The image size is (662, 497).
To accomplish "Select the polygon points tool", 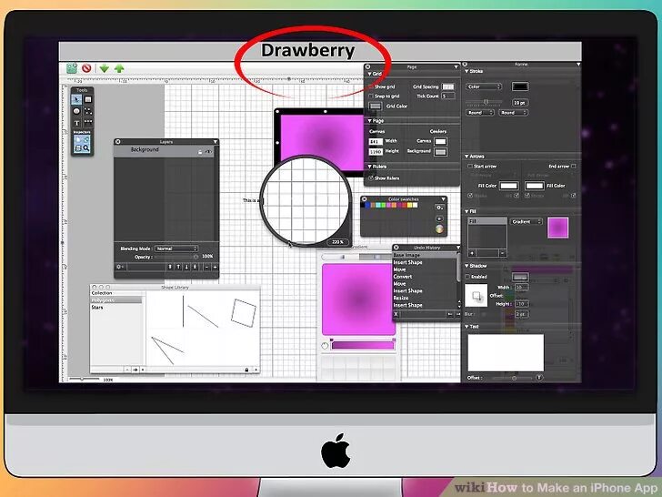I will point(88,111).
